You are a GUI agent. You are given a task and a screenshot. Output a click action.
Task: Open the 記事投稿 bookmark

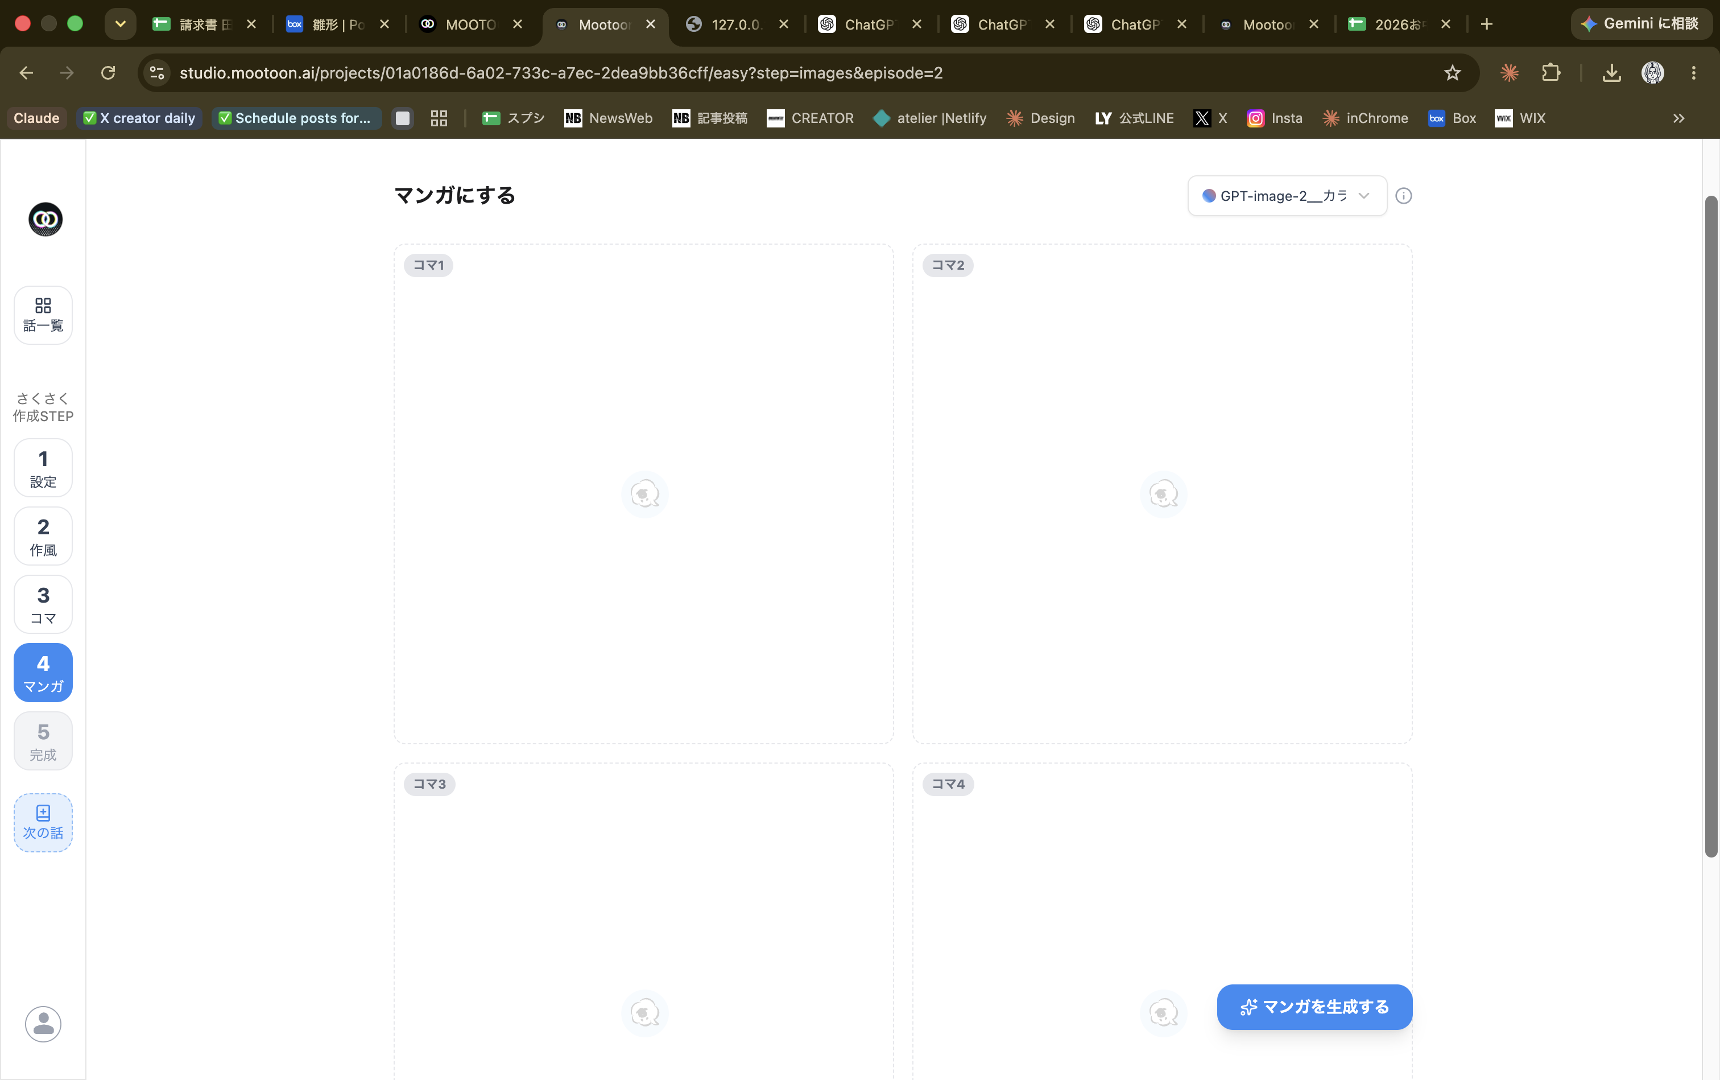[x=710, y=118]
